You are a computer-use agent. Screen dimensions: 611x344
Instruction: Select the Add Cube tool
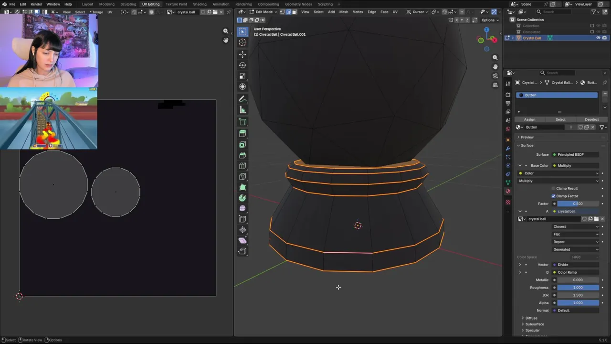[242, 122]
